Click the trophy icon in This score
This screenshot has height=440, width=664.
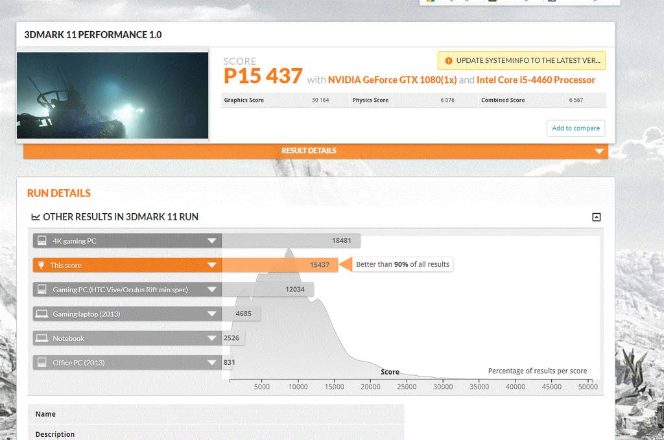click(41, 265)
